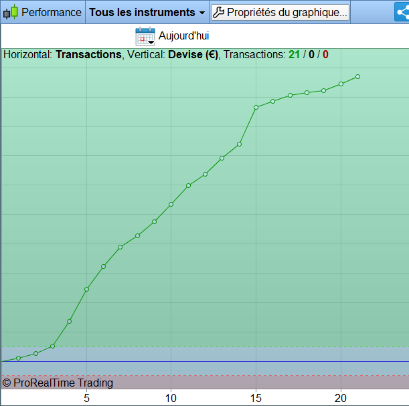
Task: Open the Tous les instruments dropdown
Action: click(147, 12)
